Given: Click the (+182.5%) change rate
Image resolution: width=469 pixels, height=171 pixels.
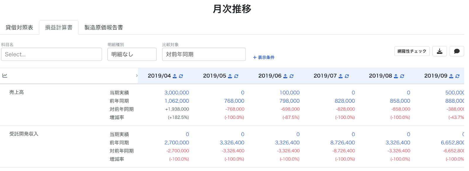Looking at the screenshot, I should (x=179, y=117).
